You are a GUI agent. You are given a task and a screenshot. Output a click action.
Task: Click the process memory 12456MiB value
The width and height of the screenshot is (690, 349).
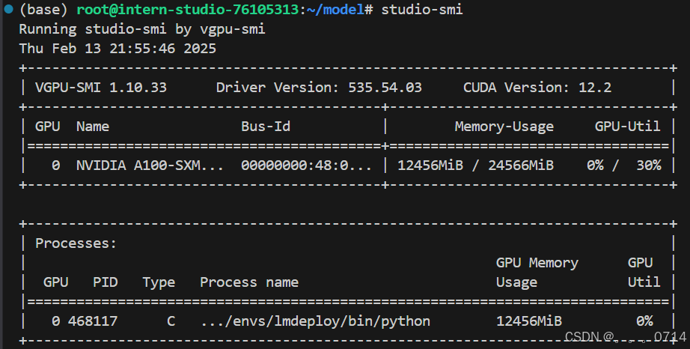(529, 321)
